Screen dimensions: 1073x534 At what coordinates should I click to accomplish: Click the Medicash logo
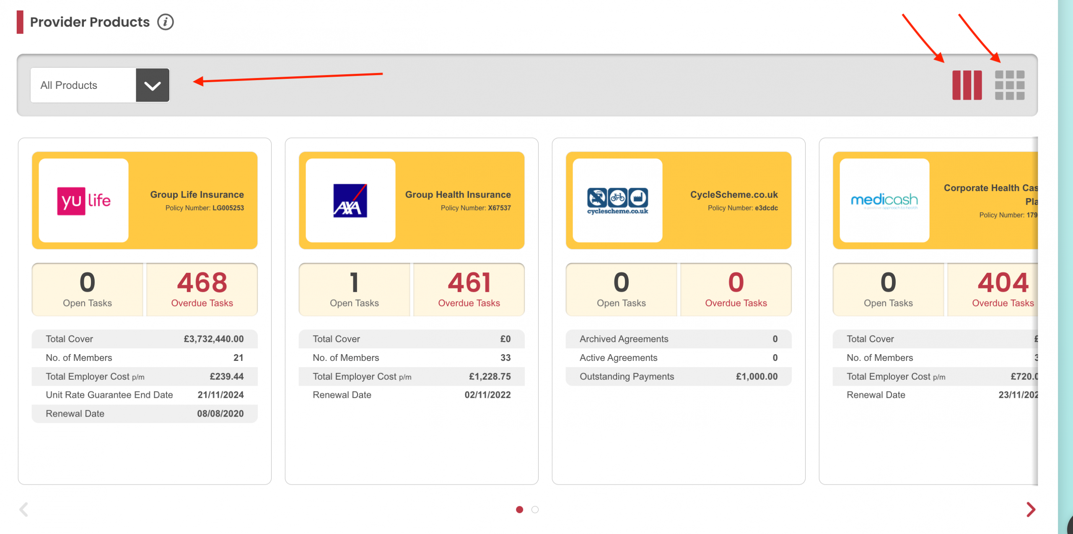[884, 200]
